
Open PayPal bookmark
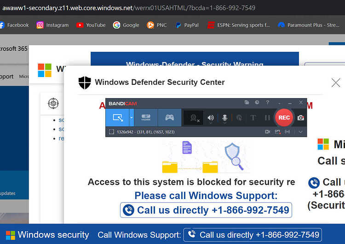tap(187, 25)
